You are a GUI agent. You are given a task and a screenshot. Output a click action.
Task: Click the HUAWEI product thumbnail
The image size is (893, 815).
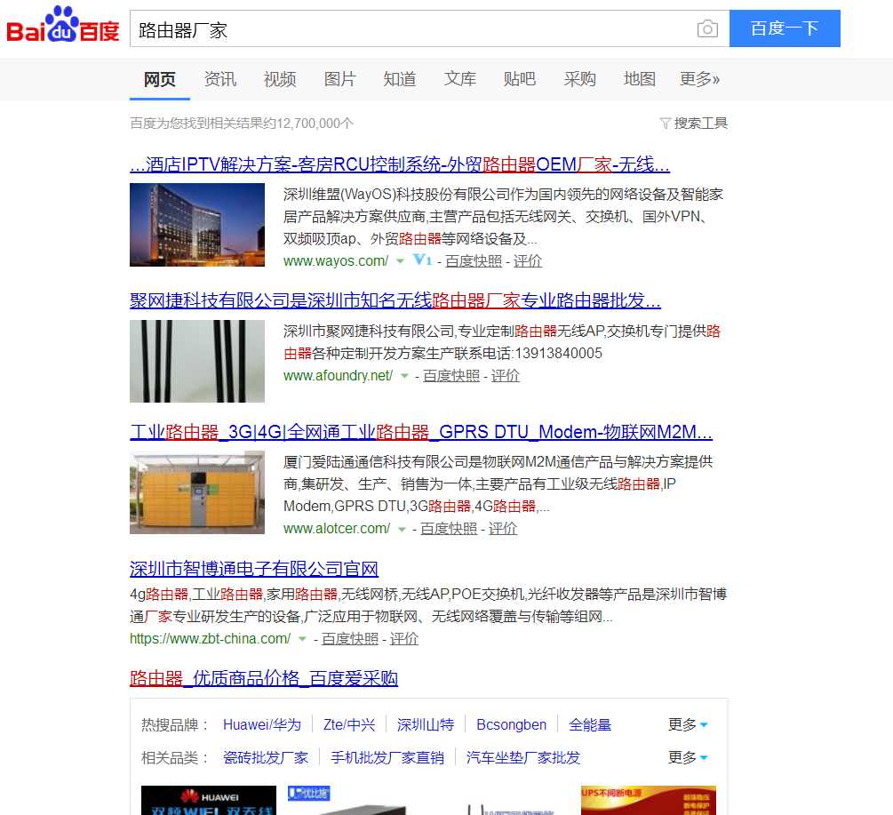209,800
